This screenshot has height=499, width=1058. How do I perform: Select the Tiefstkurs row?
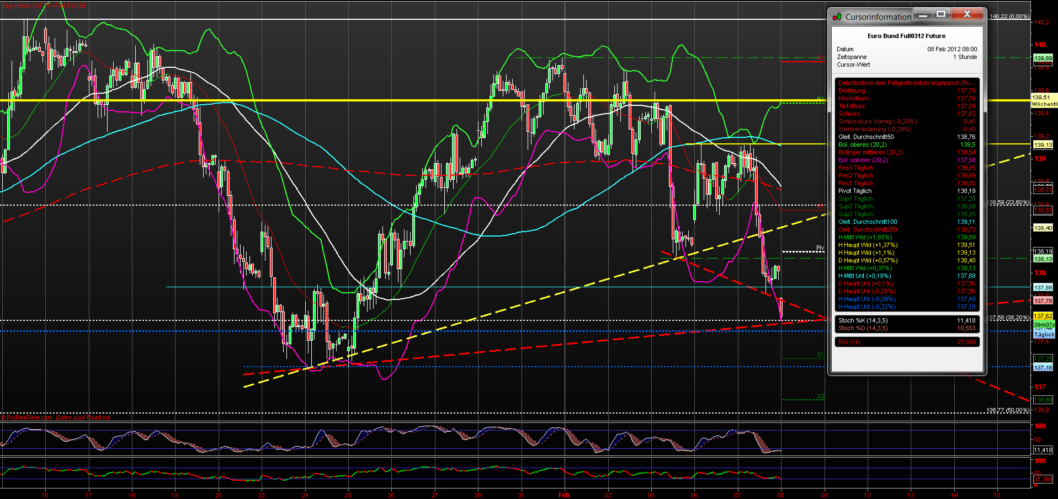click(x=906, y=106)
